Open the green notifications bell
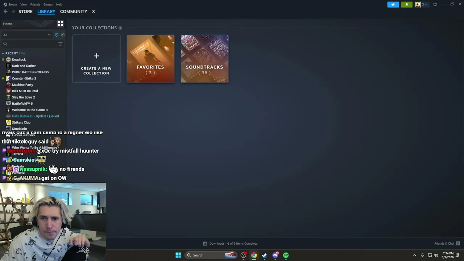The image size is (464, 261). (x=407, y=4)
